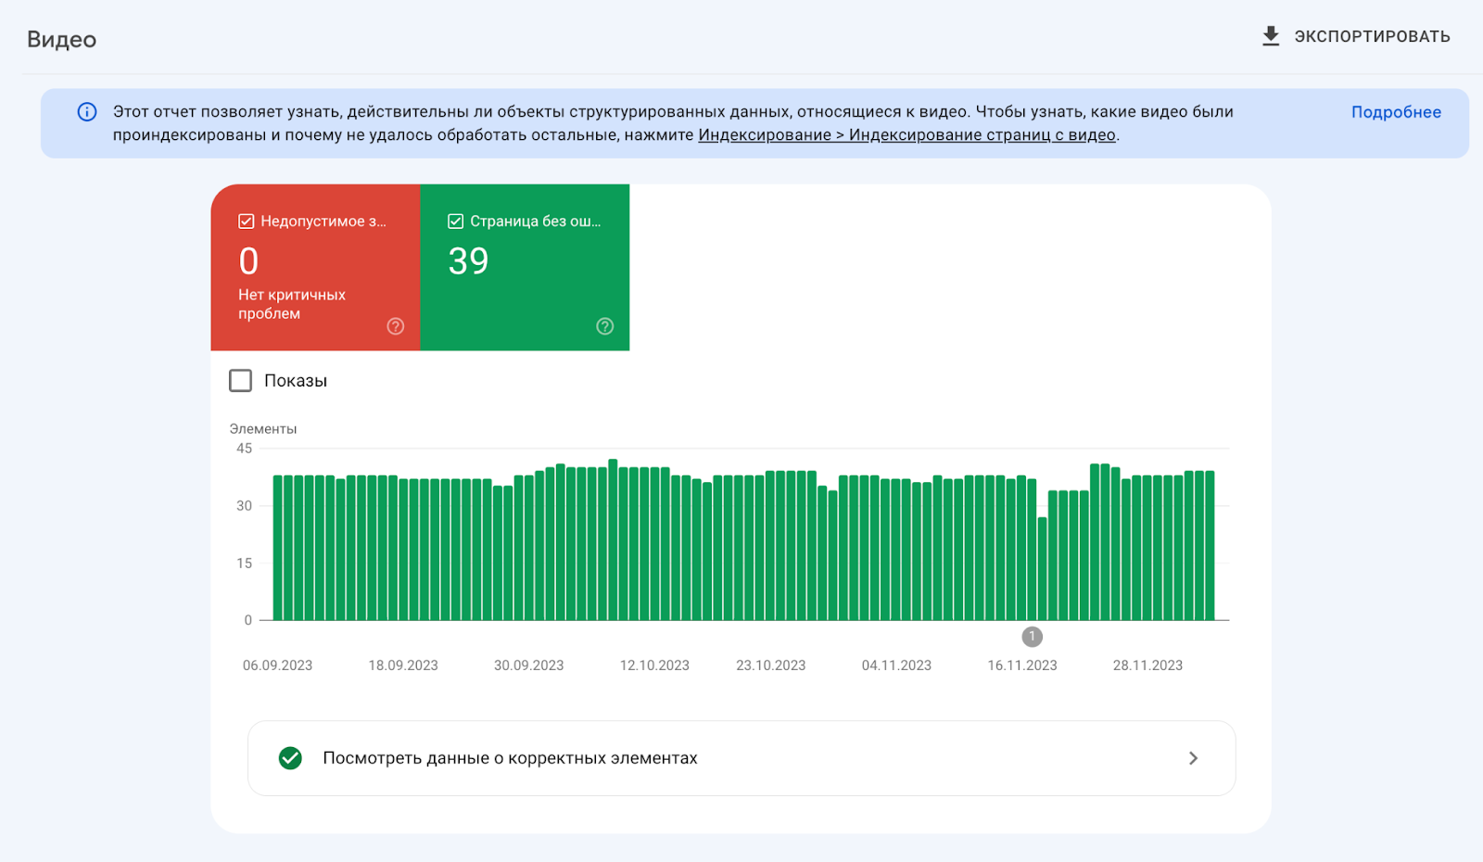Uncheck the Недопустимое з... checkbox

[247, 222]
